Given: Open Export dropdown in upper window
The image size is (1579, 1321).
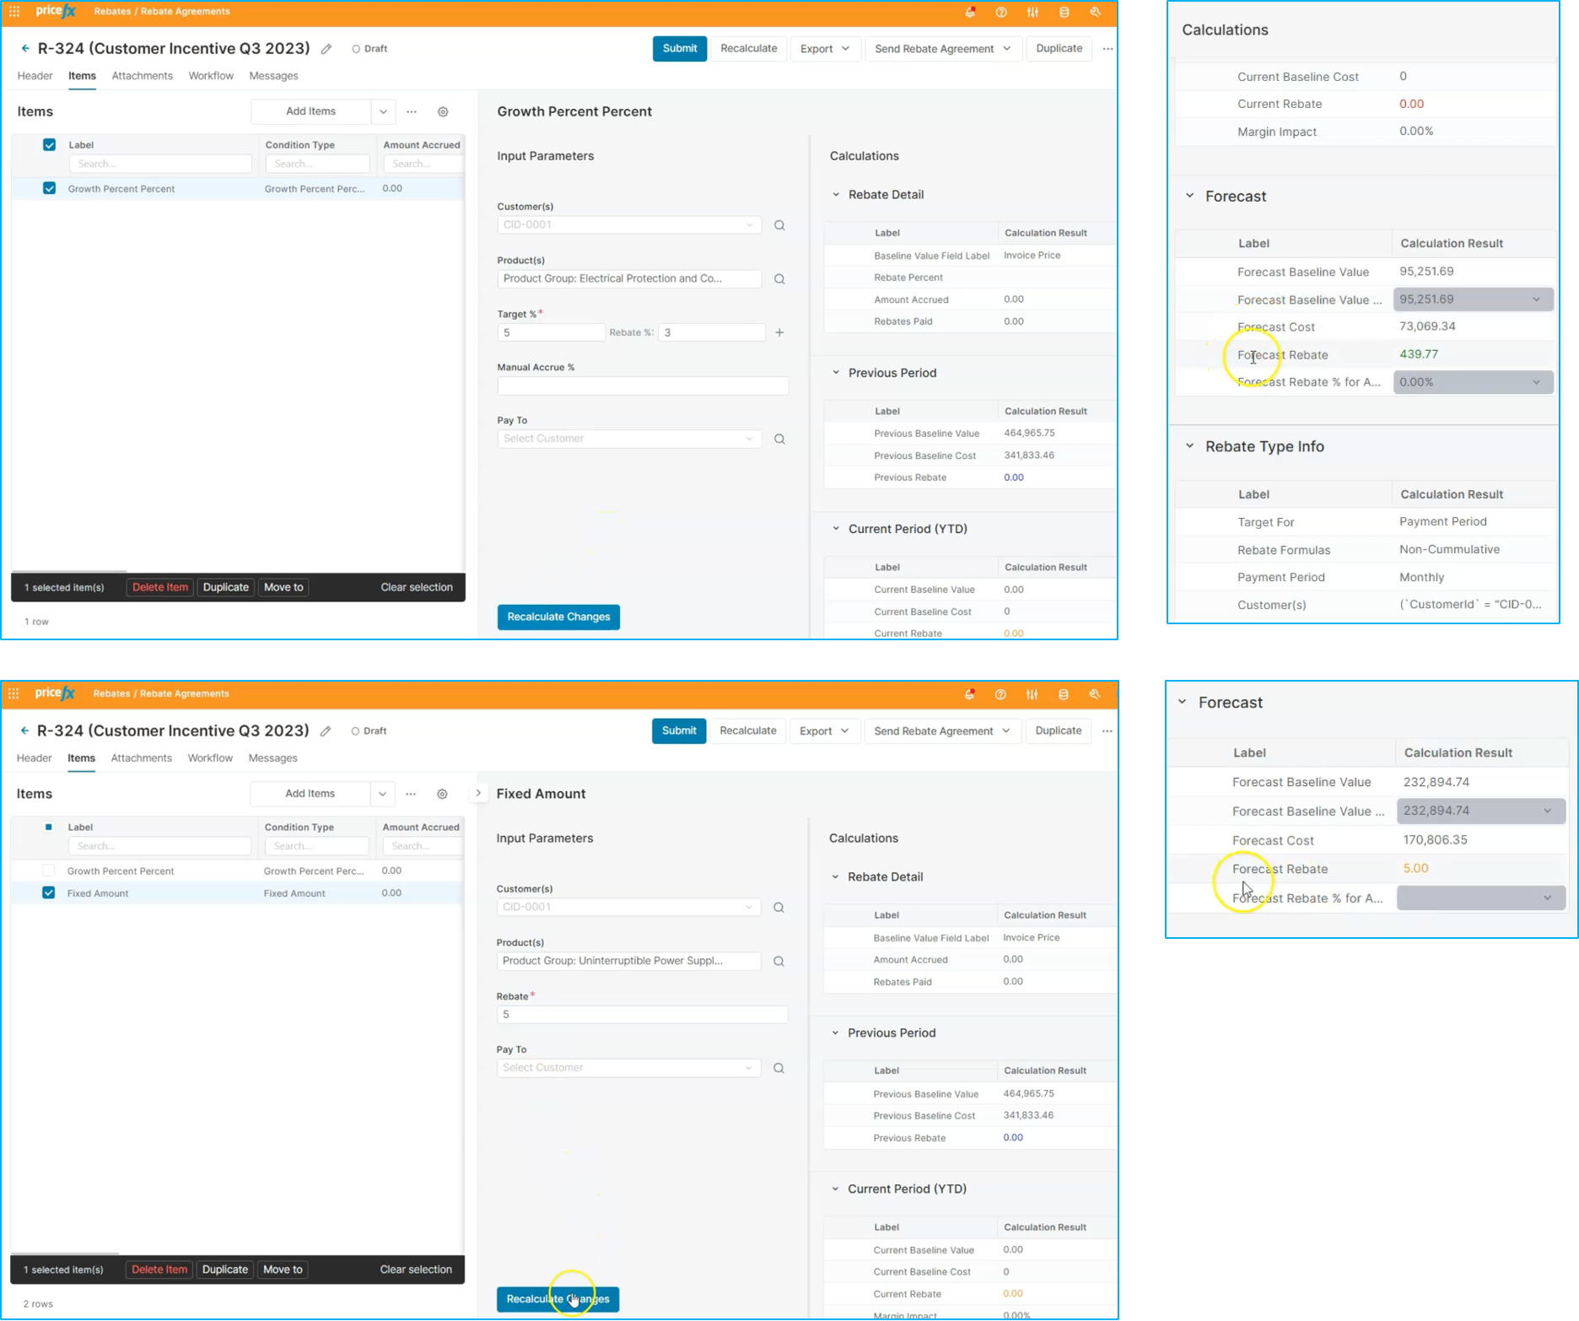Looking at the screenshot, I should coord(825,49).
